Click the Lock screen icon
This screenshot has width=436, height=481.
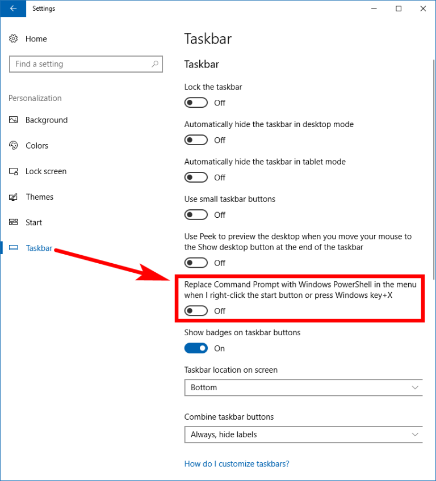(x=13, y=171)
